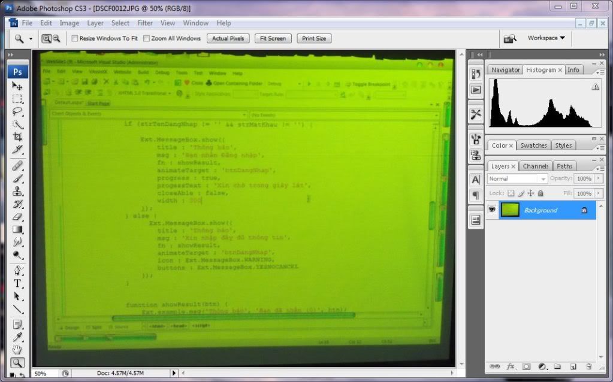Create a new layer from Layers panel
The height and width of the screenshot is (382, 613).
(x=572, y=366)
